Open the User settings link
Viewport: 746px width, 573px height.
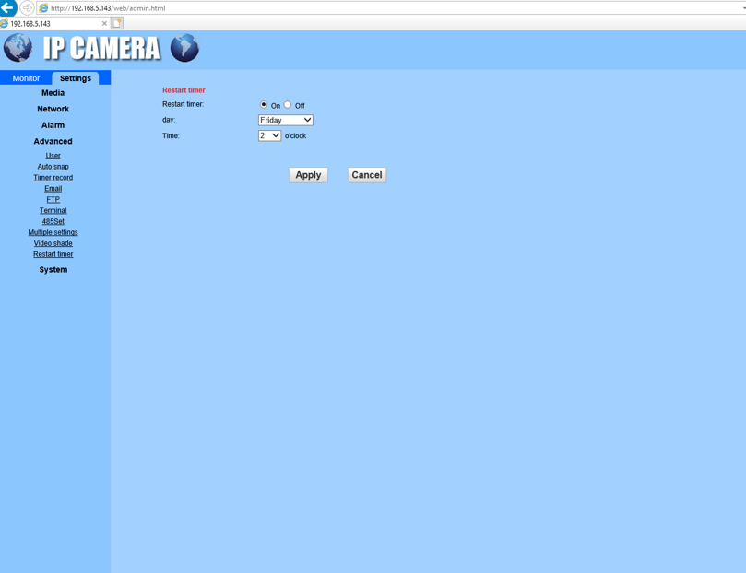[x=53, y=156]
